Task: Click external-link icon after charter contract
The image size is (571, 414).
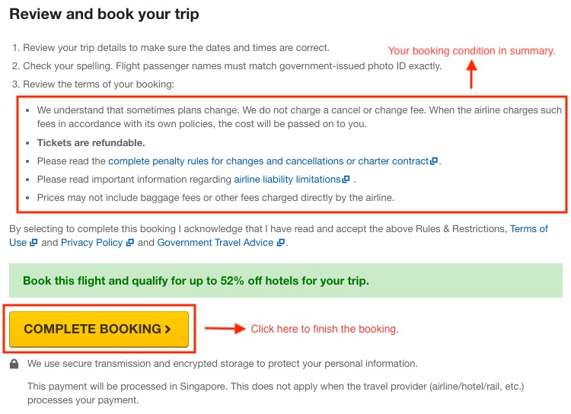Action: pos(434,161)
